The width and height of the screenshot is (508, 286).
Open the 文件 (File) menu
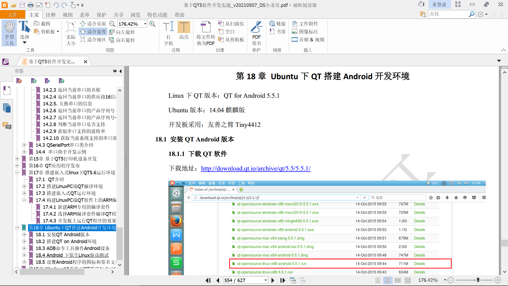tap(12, 15)
